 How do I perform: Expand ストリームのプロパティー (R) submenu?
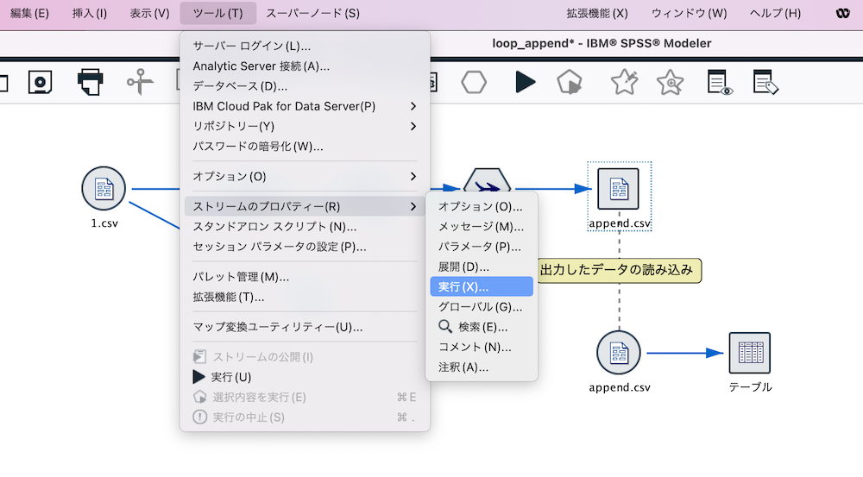click(x=305, y=206)
